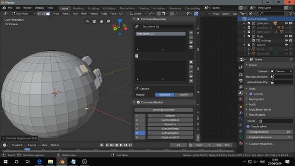Viewport: 295px width, 166px height.
Task: Open Object Data green triangle properties tab
Action: pos(241,137)
